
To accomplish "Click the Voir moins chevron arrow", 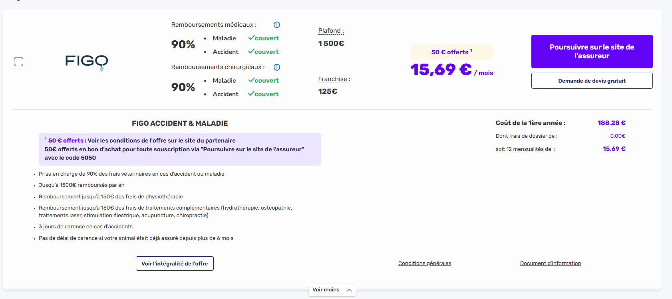I will click(x=349, y=290).
